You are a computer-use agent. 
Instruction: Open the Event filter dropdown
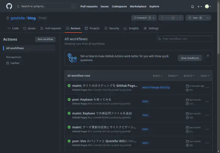coord(157,76)
